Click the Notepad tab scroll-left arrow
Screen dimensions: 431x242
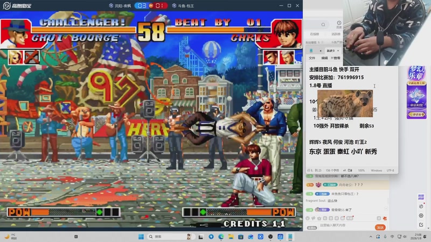click(x=320, y=51)
